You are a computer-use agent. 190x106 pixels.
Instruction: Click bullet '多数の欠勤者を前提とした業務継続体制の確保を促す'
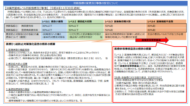click(x=35, y=92)
